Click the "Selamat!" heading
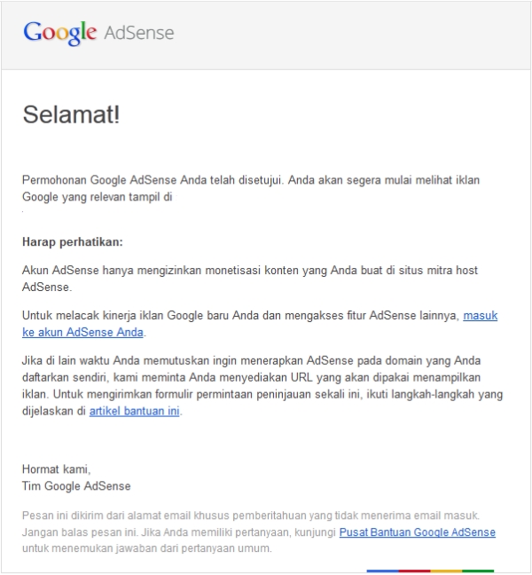The image size is (532, 575). [x=70, y=114]
